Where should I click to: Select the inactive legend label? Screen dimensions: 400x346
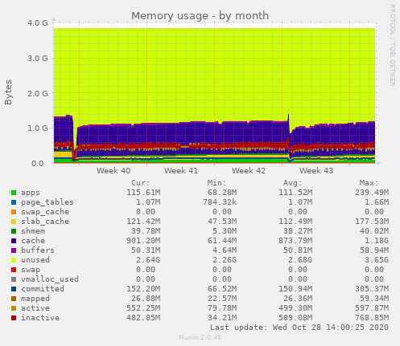pyautogui.click(x=40, y=318)
